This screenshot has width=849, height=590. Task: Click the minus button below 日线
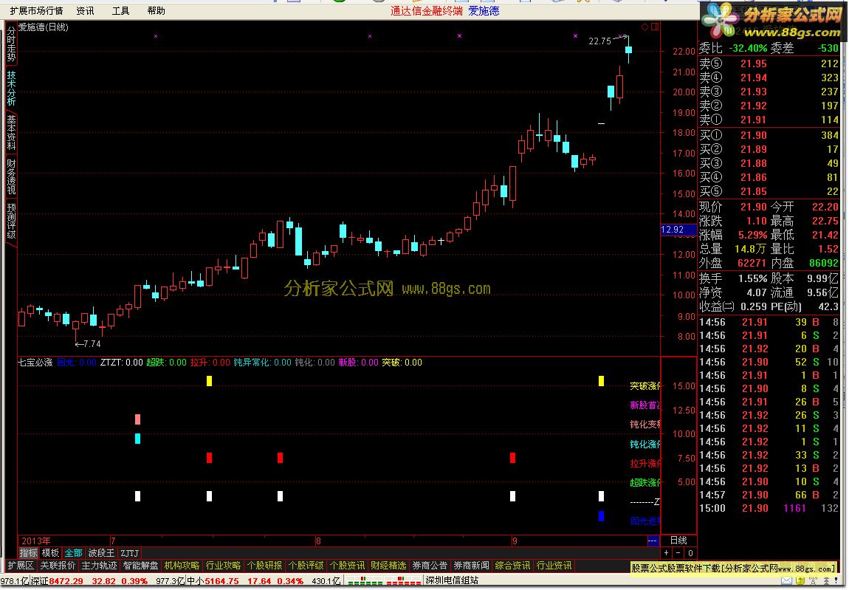click(678, 553)
